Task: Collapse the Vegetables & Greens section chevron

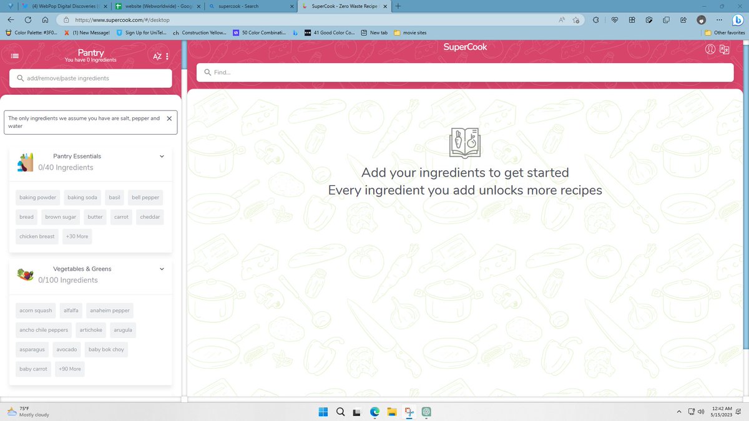Action: pos(162,269)
